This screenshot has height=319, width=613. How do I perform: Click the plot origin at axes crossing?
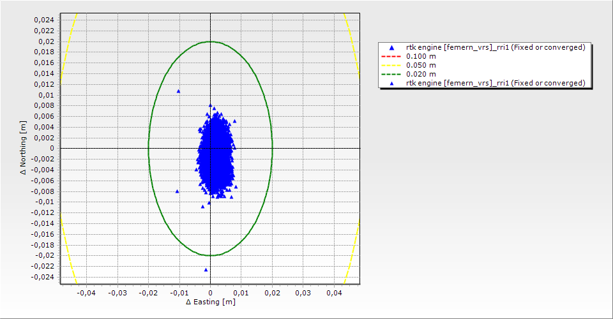[210, 148]
